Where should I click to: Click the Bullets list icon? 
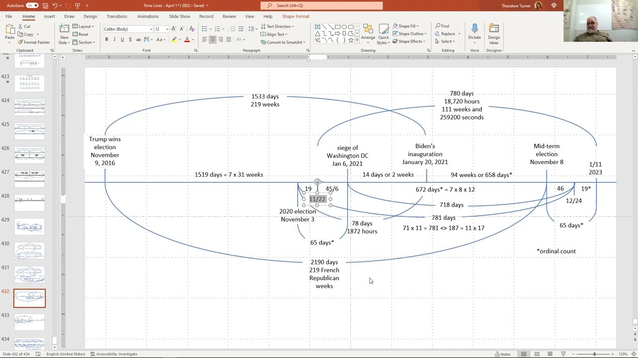pos(204,29)
